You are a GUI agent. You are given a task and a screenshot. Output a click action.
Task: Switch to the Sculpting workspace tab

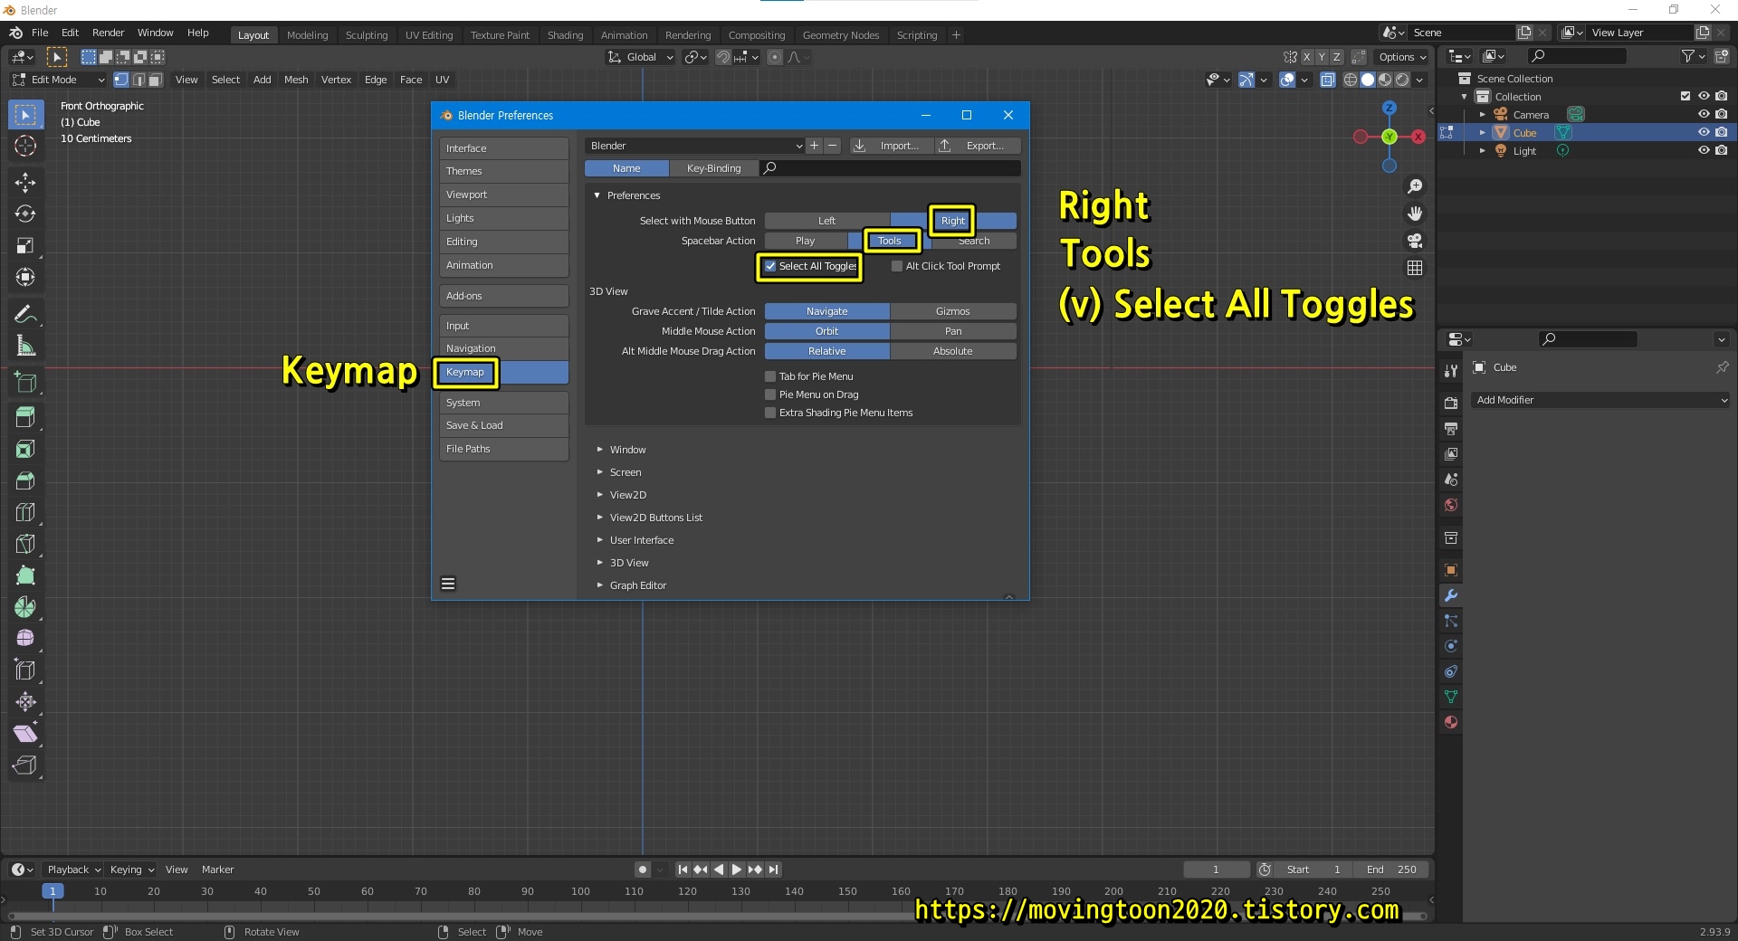367,35
